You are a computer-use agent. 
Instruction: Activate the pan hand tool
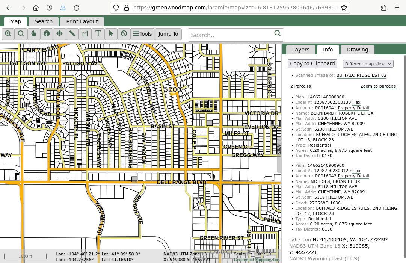(x=34, y=34)
